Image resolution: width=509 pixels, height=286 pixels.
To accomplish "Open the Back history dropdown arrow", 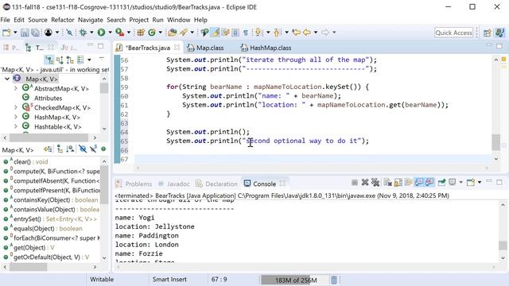I will click(x=316, y=33).
